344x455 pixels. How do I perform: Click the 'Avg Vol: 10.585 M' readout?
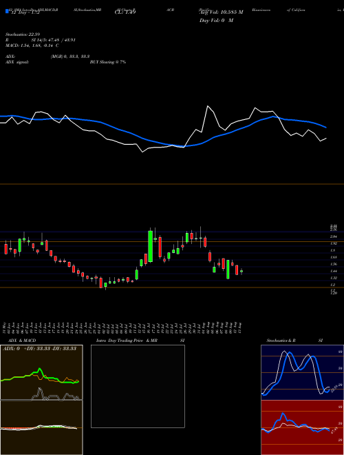(222, 12)
